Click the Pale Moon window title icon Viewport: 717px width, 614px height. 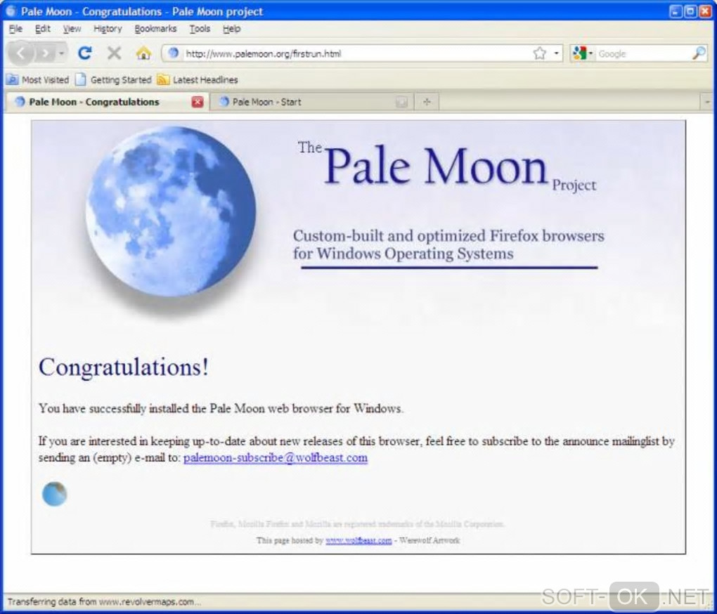point(10,11)
